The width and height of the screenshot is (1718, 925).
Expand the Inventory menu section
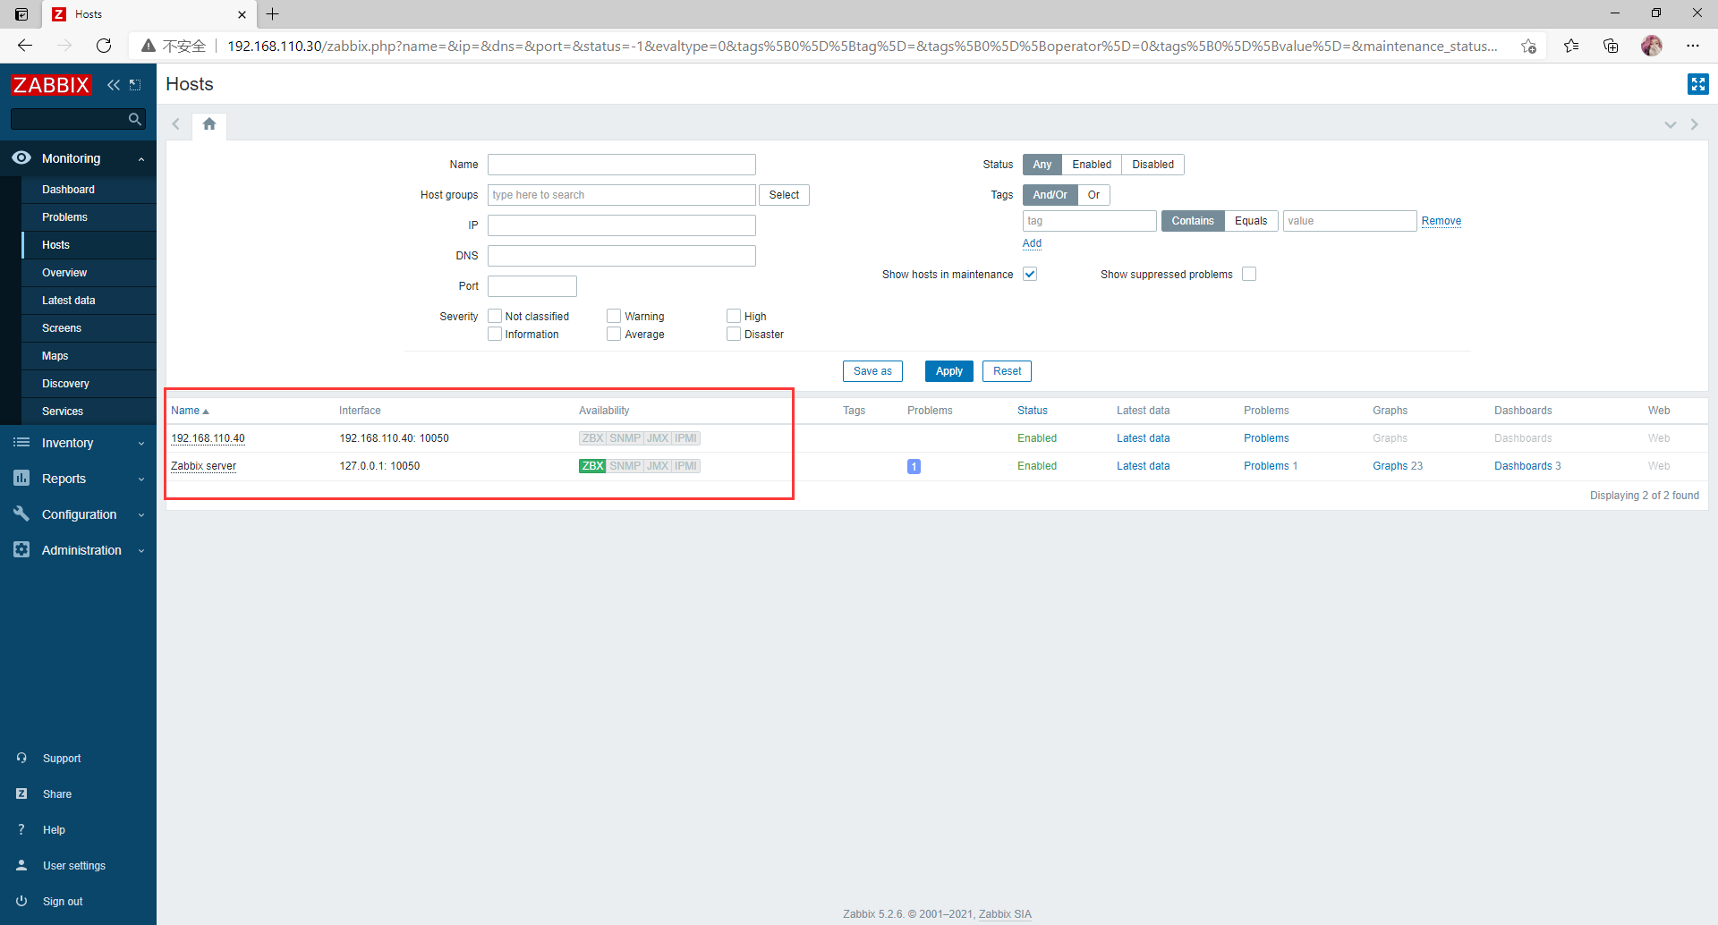141,444
